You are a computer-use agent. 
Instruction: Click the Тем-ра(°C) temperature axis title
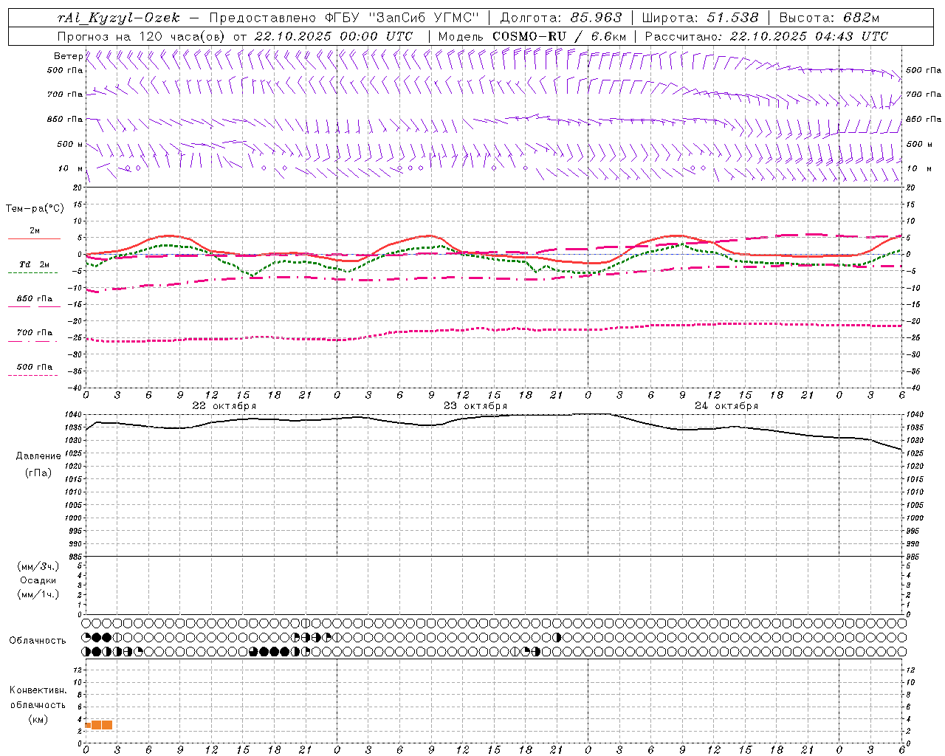click(35, 209)
